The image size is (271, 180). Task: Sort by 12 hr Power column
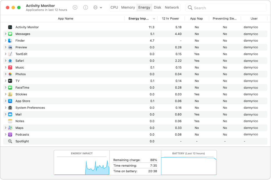[170, 19]
